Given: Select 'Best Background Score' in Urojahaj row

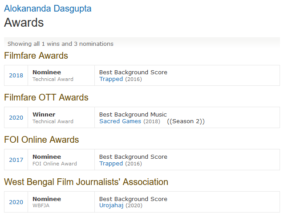Looking at the screenshot, I should coord(133,199).
